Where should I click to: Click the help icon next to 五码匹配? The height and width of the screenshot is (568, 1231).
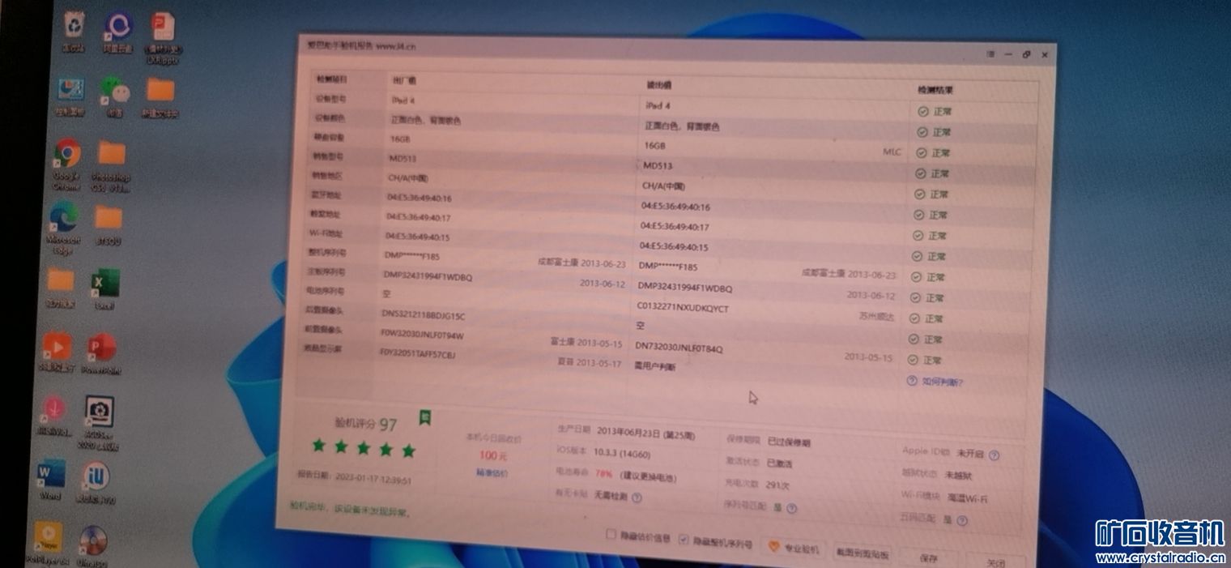pyautogui.click(x=961, y=520)
